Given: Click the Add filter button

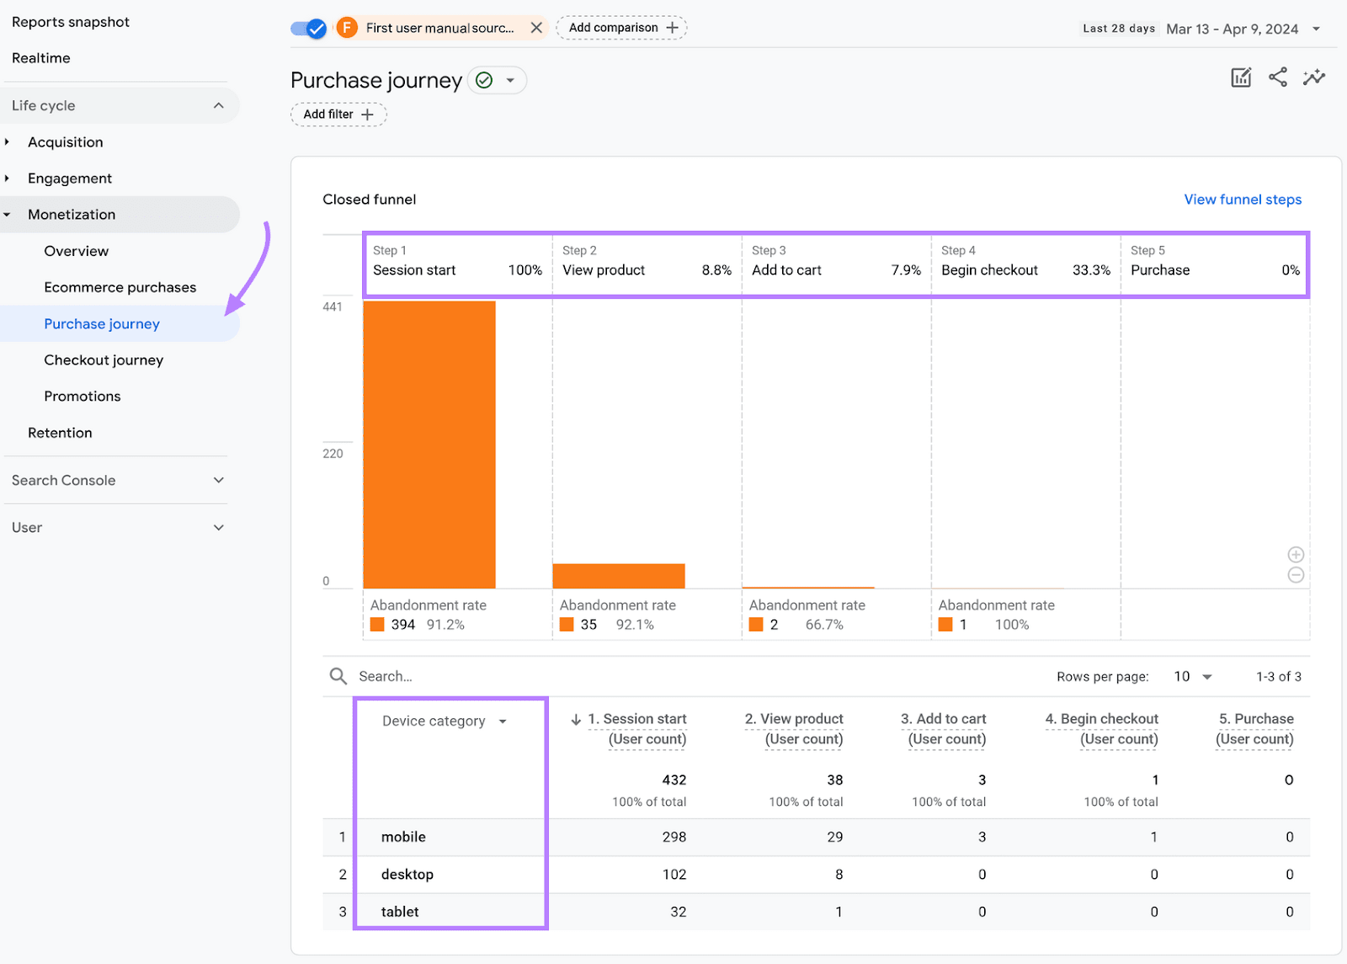Looking at the screenshot, I should [x=338, y=115].
